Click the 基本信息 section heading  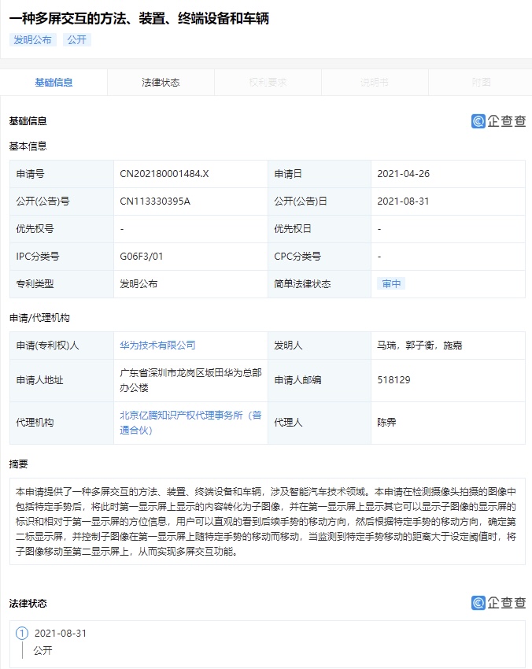pyautogui.click(x=28, y=146)
